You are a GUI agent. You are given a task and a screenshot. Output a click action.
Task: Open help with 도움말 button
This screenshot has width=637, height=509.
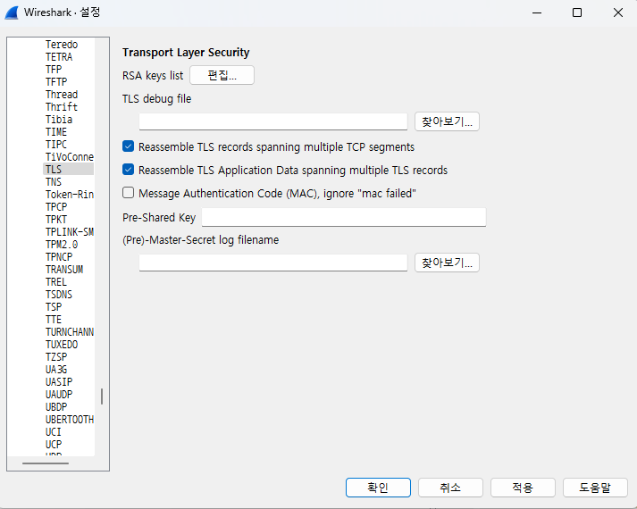coord(595,487)
